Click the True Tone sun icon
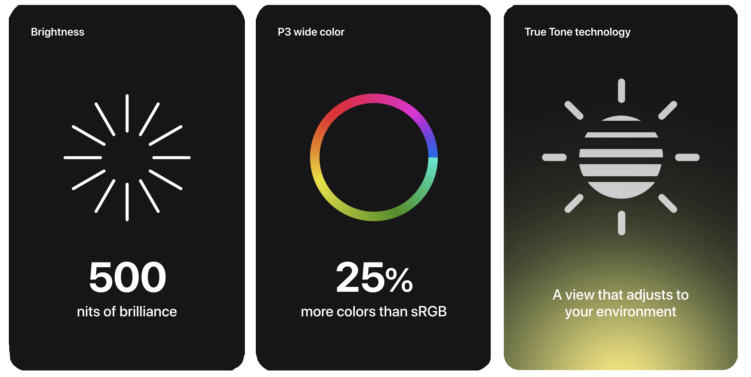This screenshot has width=751, height=377. tap(621, 157)
